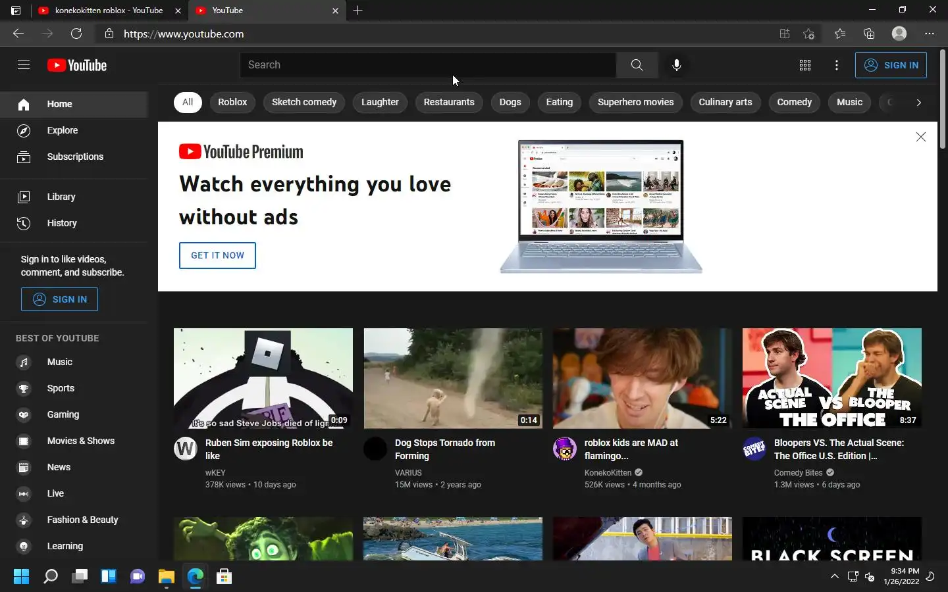The image size is (948, 592).
Task: Select the Laughter category chip
Action: (x=380, y=102)
